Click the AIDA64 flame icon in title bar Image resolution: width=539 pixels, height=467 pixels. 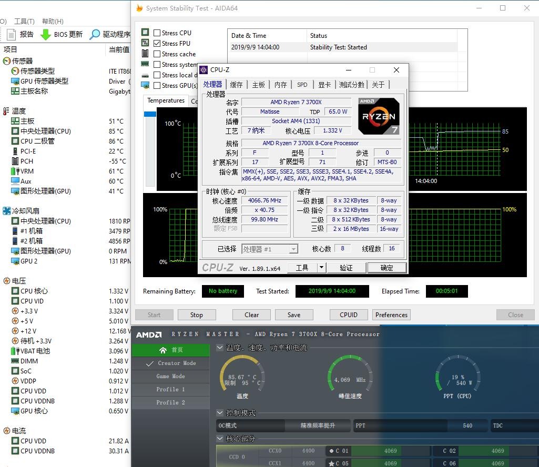click(139, 8)
